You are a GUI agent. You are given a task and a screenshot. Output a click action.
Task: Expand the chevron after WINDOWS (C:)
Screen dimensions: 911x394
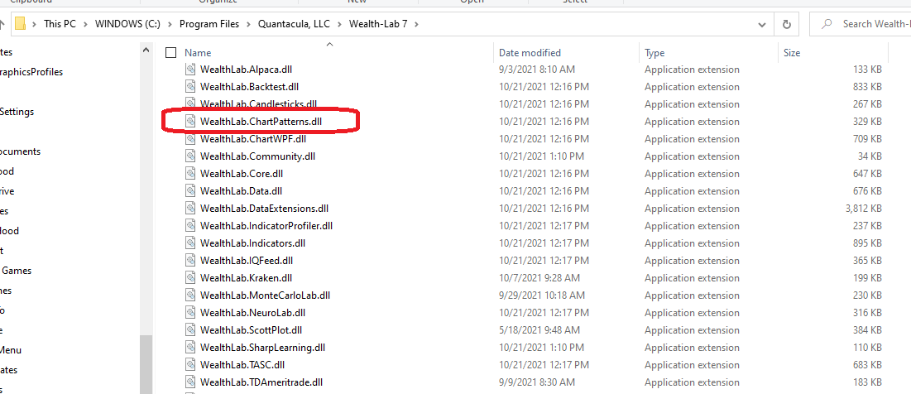(170, 24)
